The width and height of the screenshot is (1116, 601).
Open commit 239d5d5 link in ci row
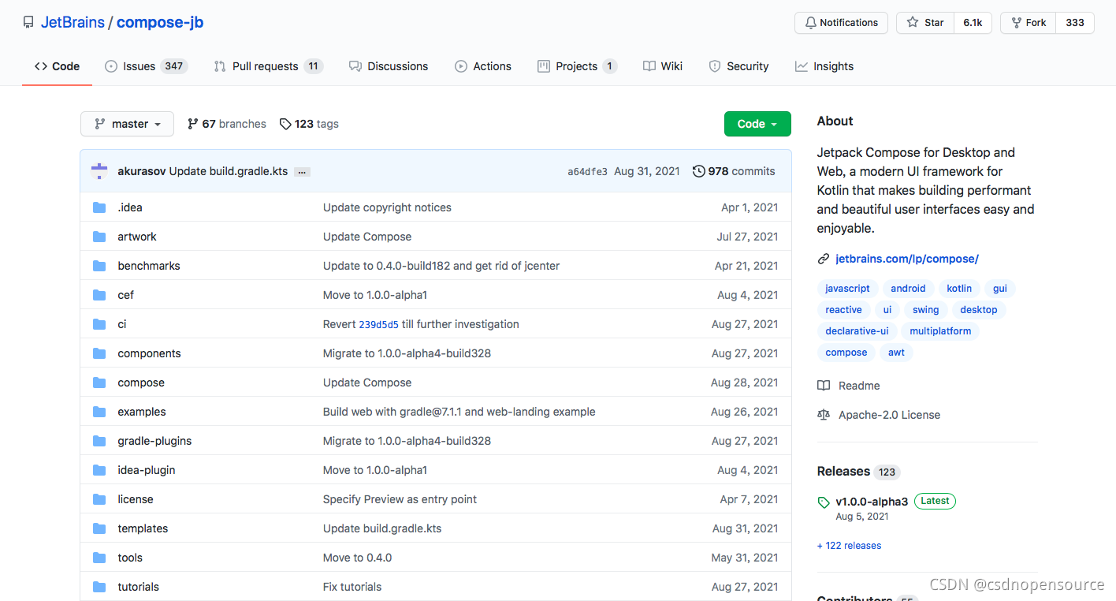pos(378,324)
